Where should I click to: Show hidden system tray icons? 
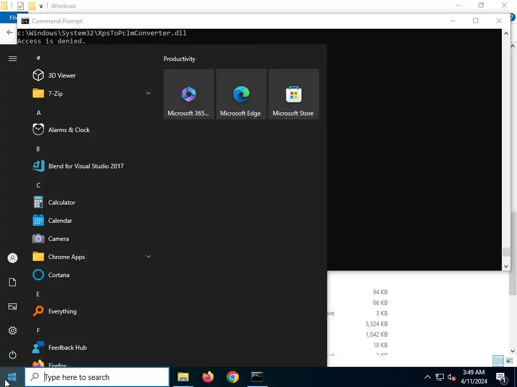427,377
